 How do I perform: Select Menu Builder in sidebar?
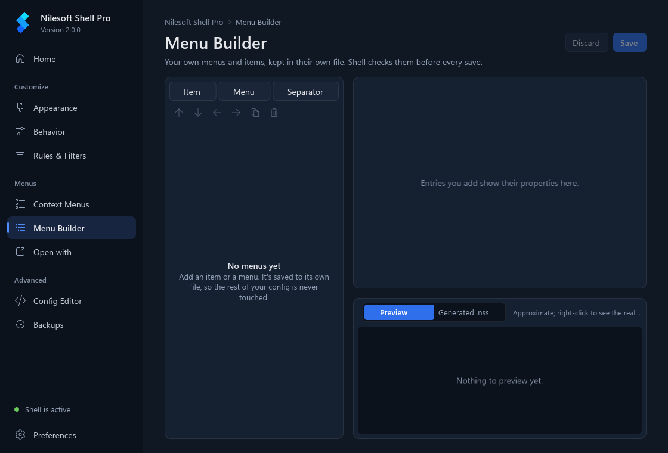tap(72, 228)
